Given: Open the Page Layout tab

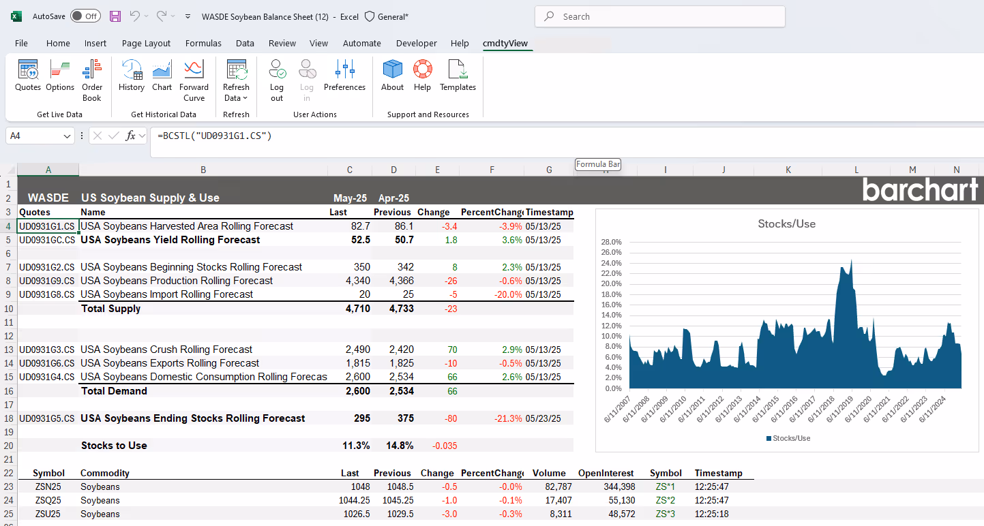Looking at the screenshot, I should (146, 43).
